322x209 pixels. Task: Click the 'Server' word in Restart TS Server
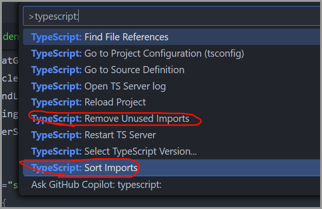pos(142,135)
